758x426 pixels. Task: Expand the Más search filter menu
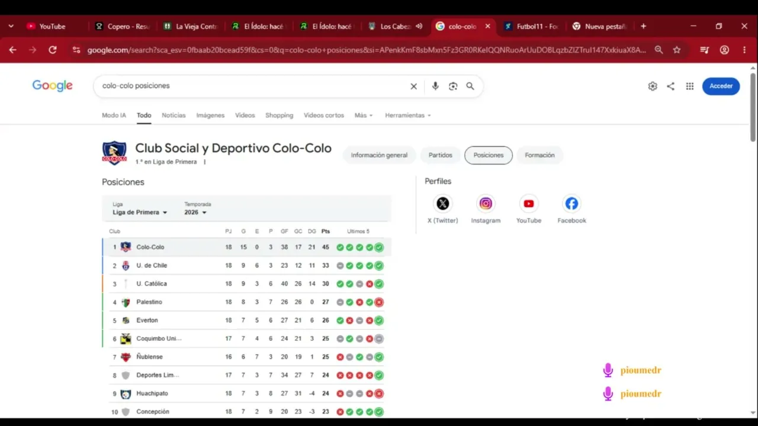click(364, 115)
